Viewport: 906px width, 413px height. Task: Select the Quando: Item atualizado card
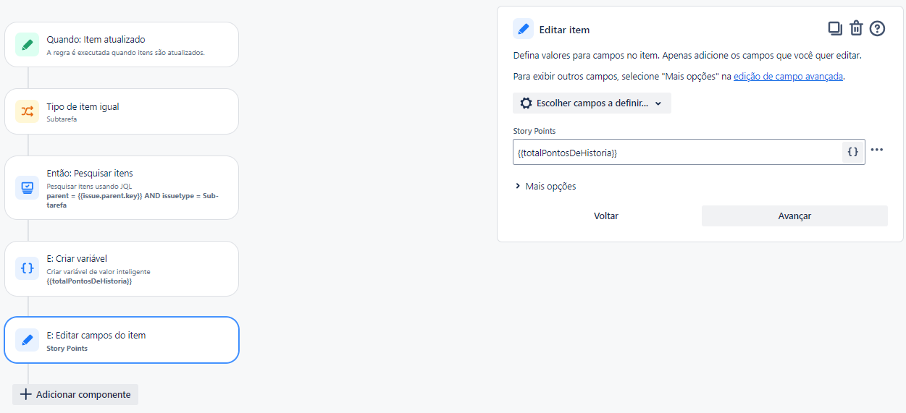[x=122, y=45]
